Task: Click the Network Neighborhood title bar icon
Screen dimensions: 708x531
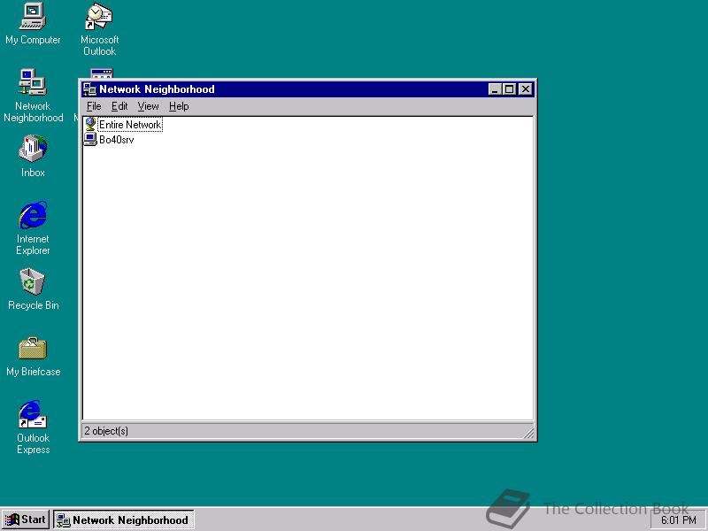Action: tap(90, 89)
